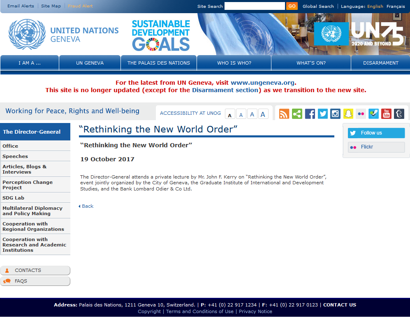Select the second text size A
This screenshot has width=410, height=318.
click(241, 114)
